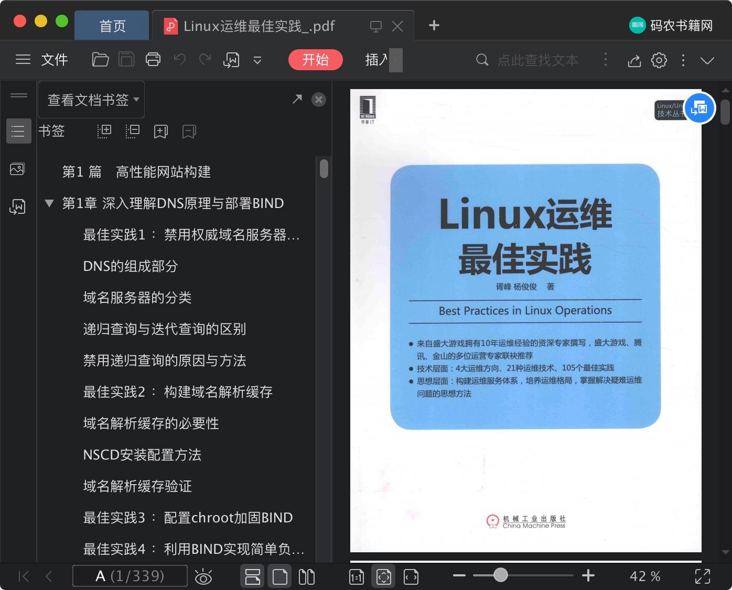This screenshot has height=590, width=732.
Task: Open bookmark NSCD安装配置方法
Action: tap(142, 455)
